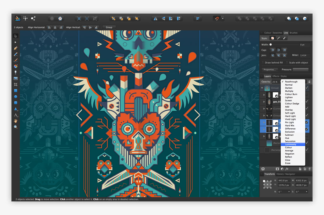This screenshot has width=324, height=215.
Task: Select the Pen tool
Action: click(16, 48)
